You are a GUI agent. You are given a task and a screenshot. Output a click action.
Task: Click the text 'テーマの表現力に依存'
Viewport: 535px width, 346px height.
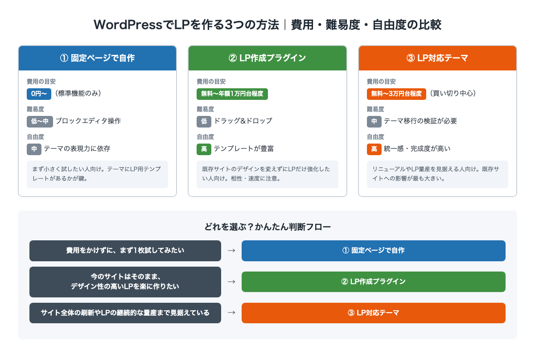[x=77, y=149]
